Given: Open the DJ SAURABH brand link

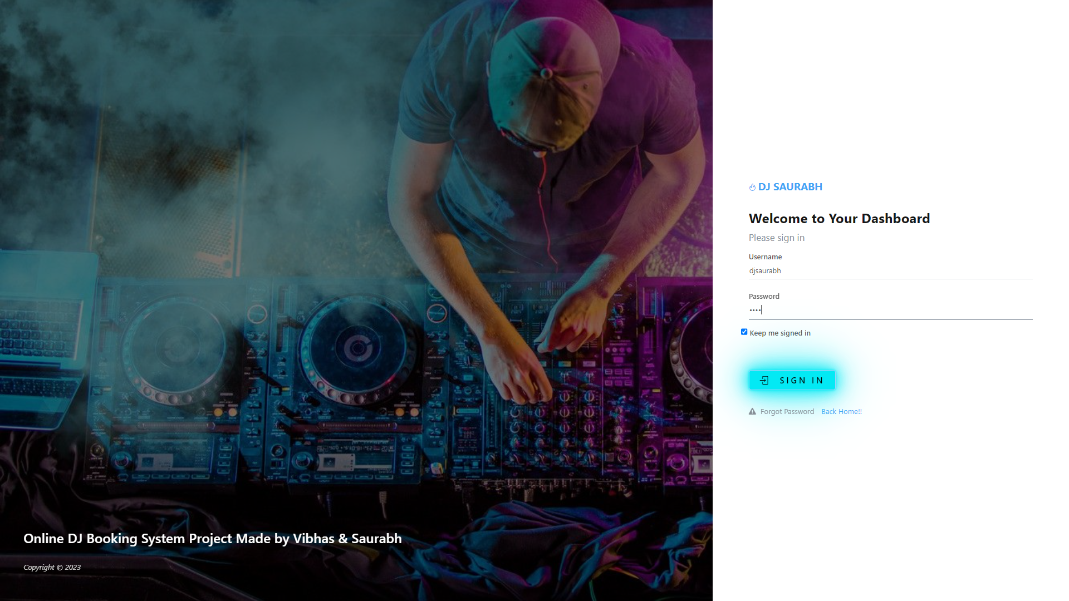Looking at the screenshot, I should 786,187.
